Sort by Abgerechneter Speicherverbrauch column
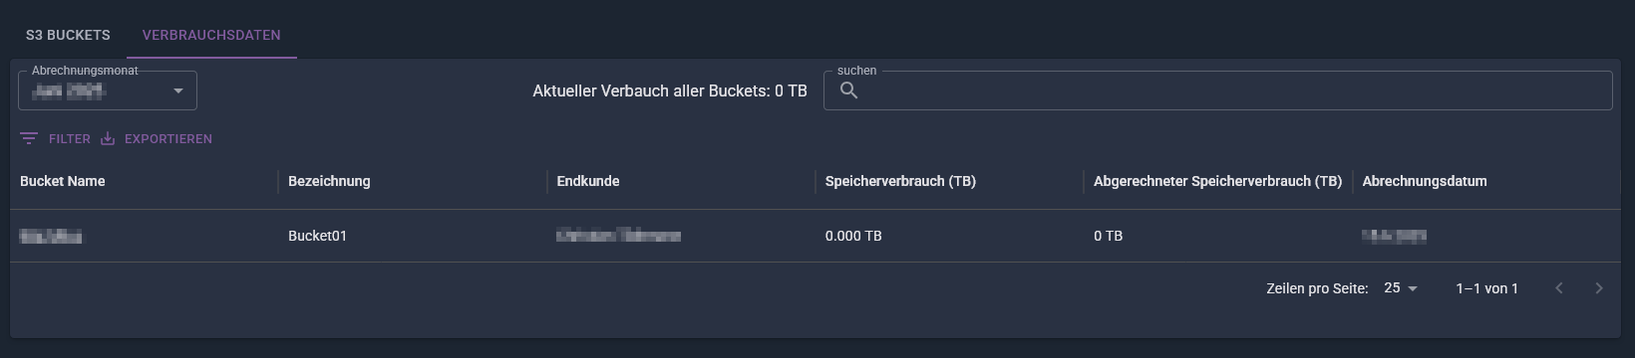The height and width of the screenshot is (358, 1635). [1217, 181]
